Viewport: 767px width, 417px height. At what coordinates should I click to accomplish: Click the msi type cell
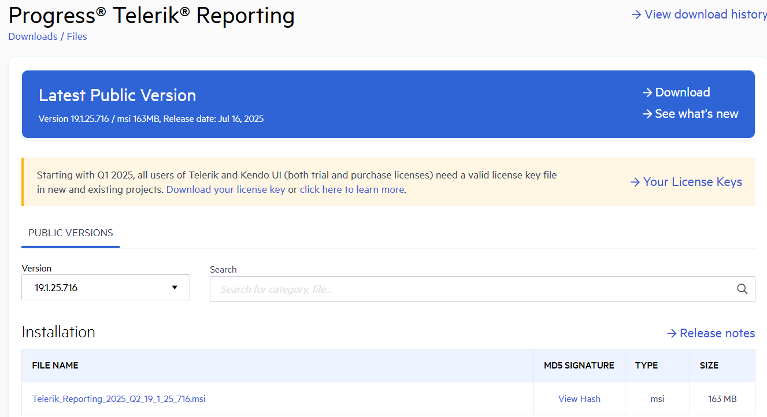tap(657, 399)
